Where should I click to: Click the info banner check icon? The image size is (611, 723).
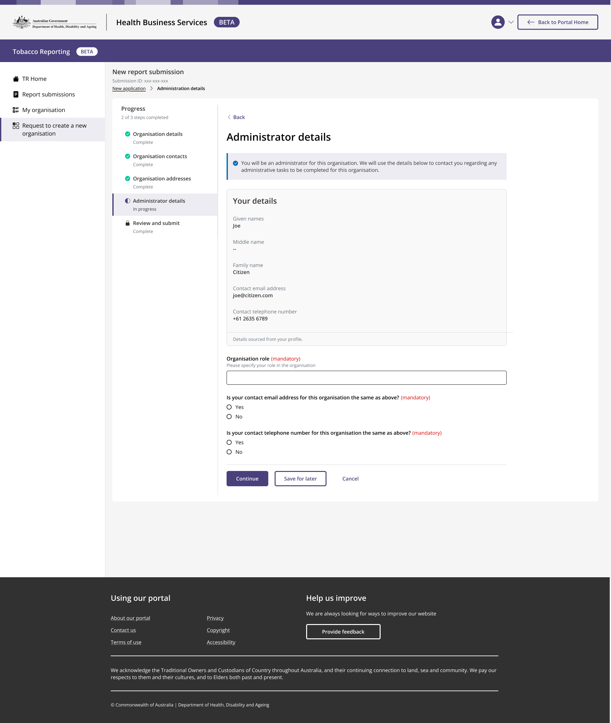tap(235, 163)
